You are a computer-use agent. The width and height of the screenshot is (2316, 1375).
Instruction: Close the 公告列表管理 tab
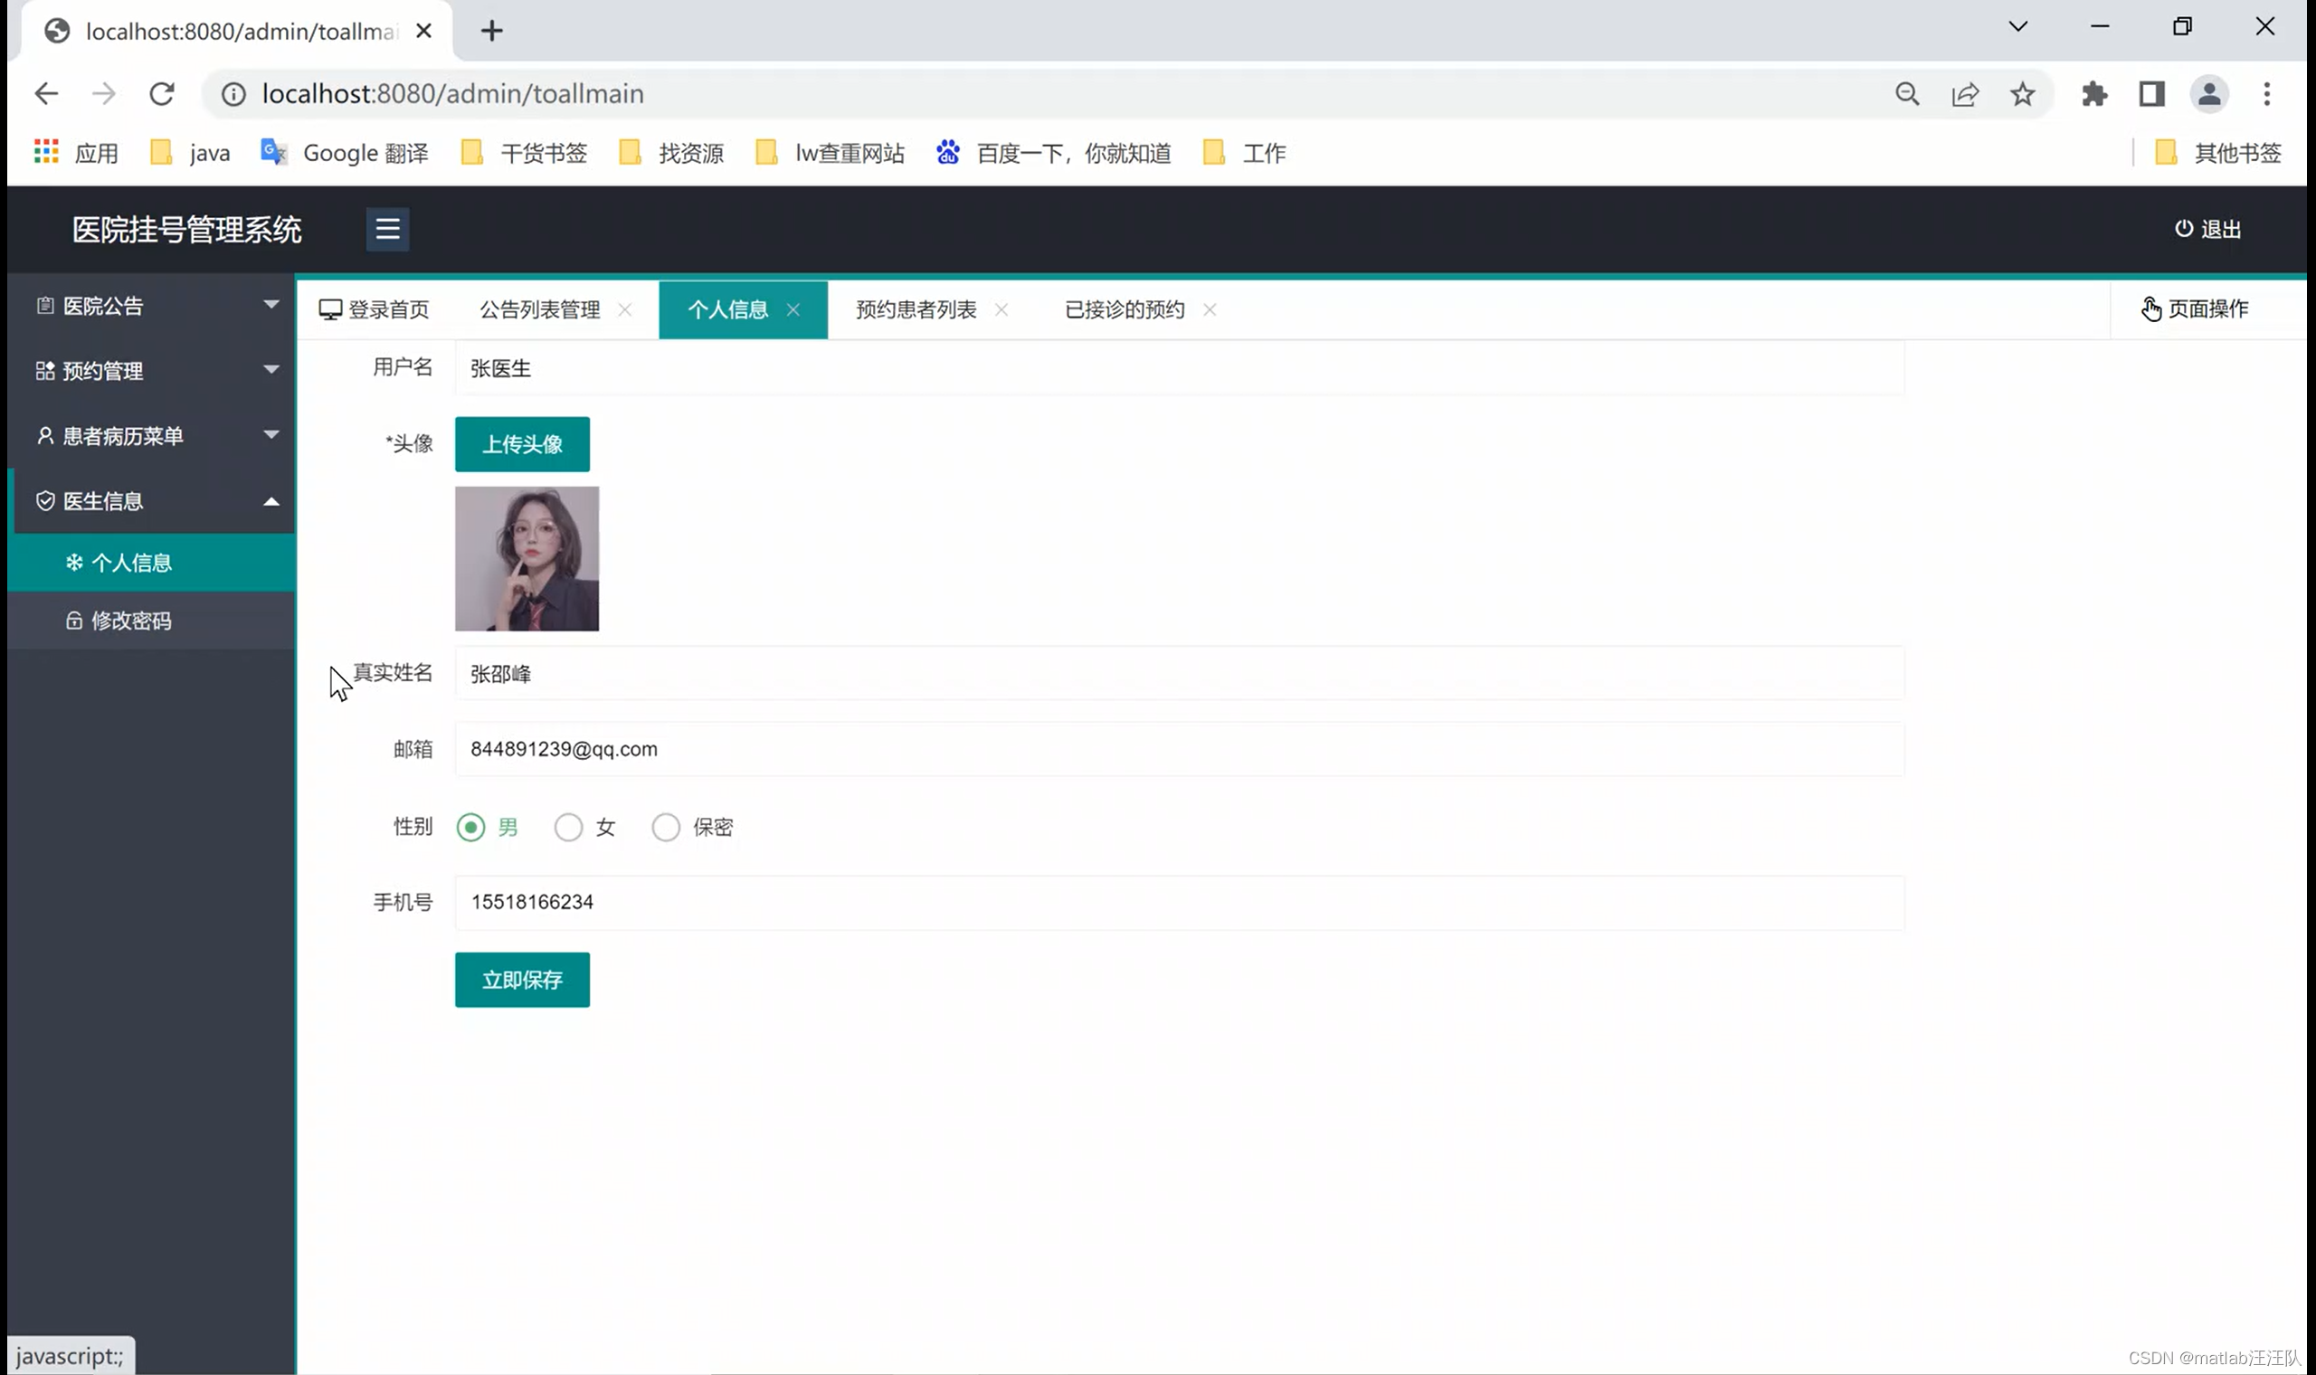(x=625, y=309)
